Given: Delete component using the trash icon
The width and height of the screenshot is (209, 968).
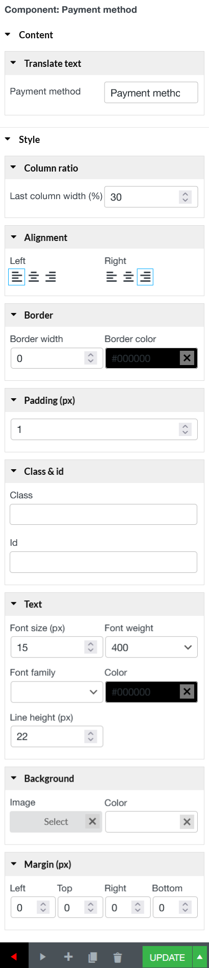Looking at the screenshot, I should click(x=117, y=957).
